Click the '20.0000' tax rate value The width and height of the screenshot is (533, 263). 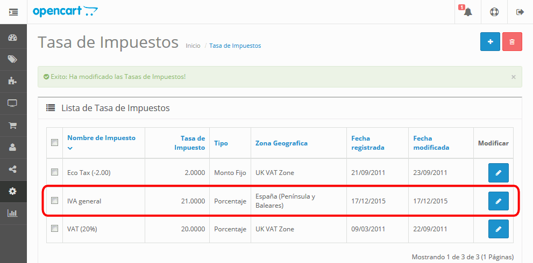pyautogui.click(x=193, y=229)
